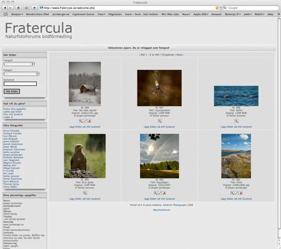281x249 pixels.
Task: Click the orange RSS icon in address bar
Action: point(217,8)
